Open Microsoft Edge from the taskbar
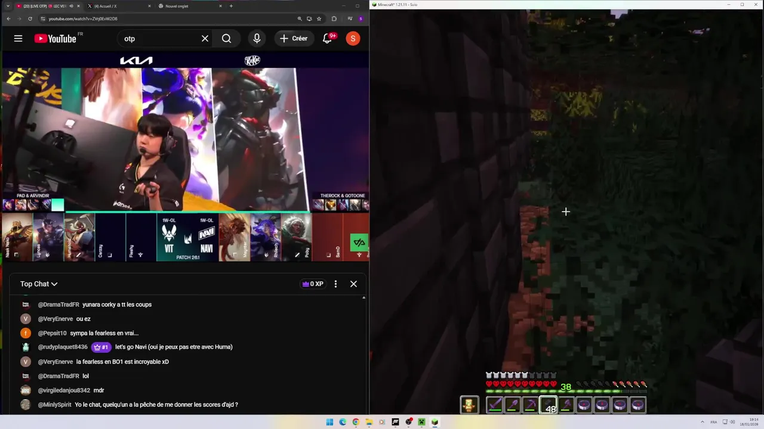 click(x=343, y=422)
